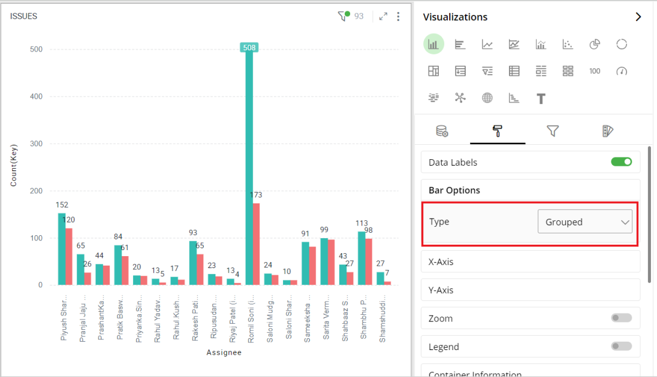Pick the plain table visualization icon

[514, 71]
